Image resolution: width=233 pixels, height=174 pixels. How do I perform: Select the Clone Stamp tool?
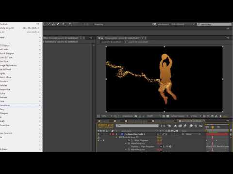coord(53,24)
